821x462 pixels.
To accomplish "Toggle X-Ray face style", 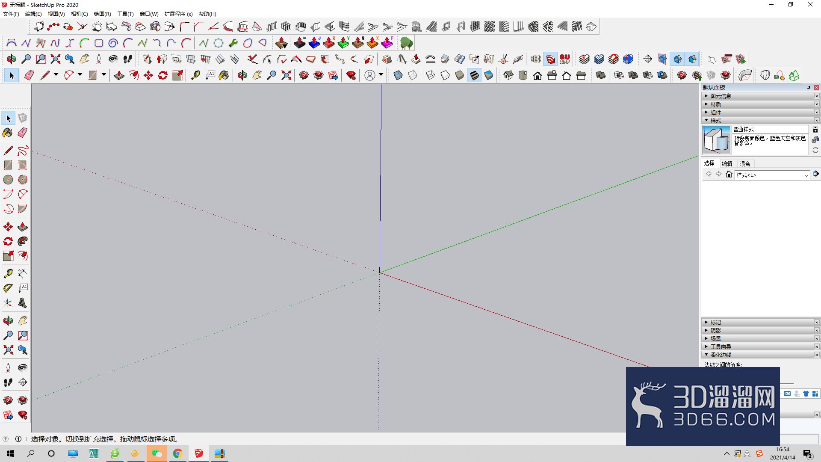I will point(398,76).
